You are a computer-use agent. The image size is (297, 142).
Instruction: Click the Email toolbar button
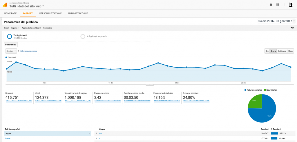click(x=6, y=28)
